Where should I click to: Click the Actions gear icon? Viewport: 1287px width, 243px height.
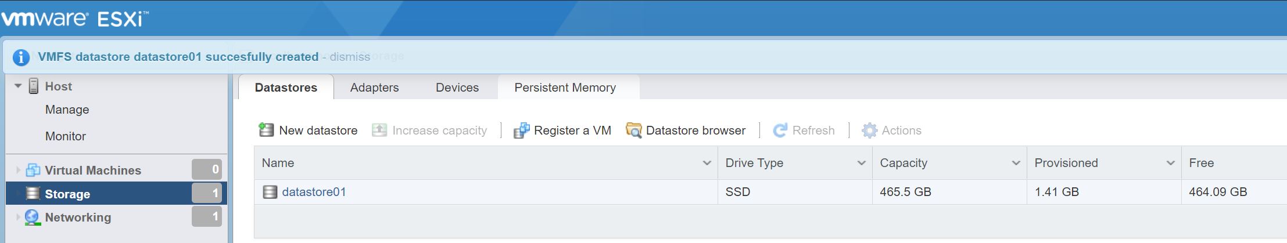pos(869,130)
